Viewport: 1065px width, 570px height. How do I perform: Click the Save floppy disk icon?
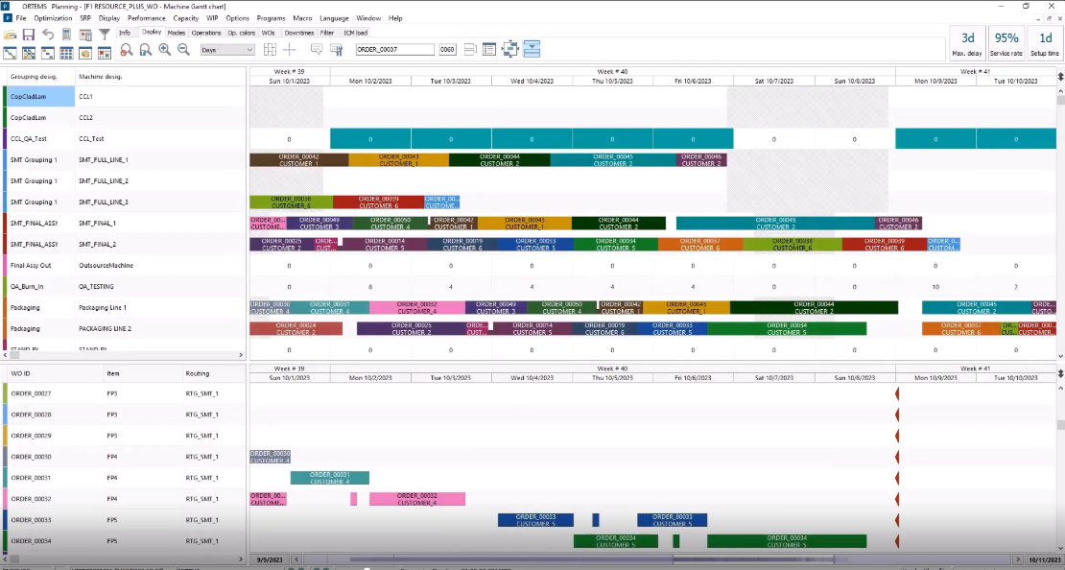pyautogui.click(x=29, y=34)
